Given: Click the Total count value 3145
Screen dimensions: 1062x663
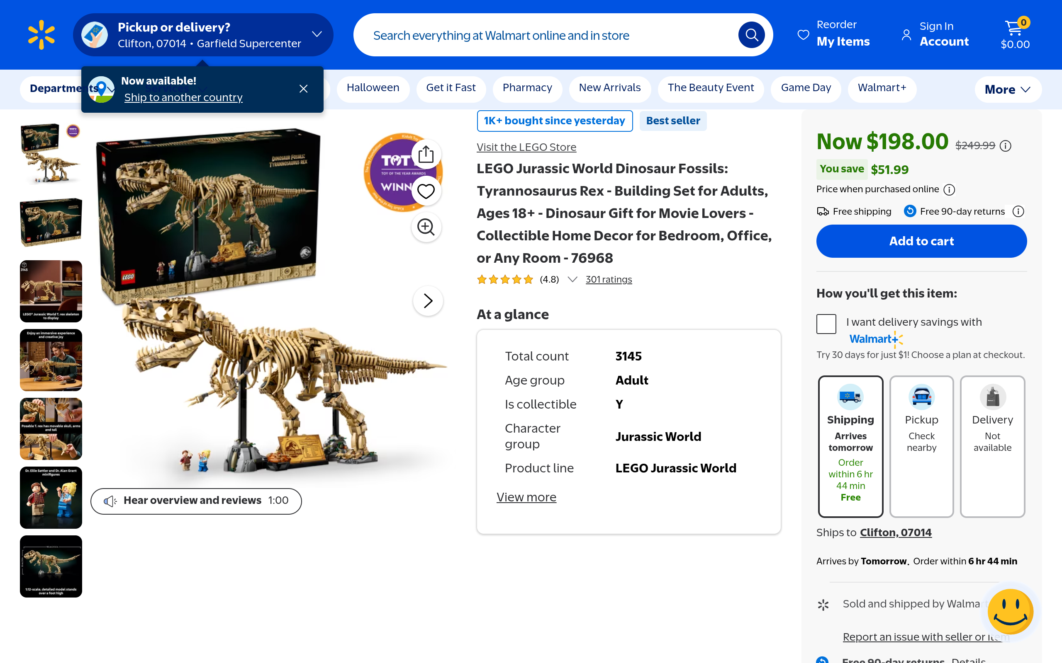Looking at the screenshot, I should click(628, 356).
